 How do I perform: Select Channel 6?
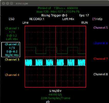pyautogui.click(x=101, y=43)
